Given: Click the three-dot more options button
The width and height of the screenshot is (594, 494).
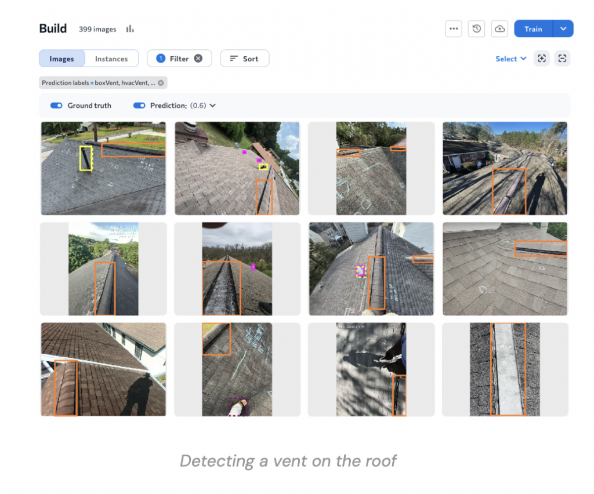Looking at the screenshot, I should 454,29.
